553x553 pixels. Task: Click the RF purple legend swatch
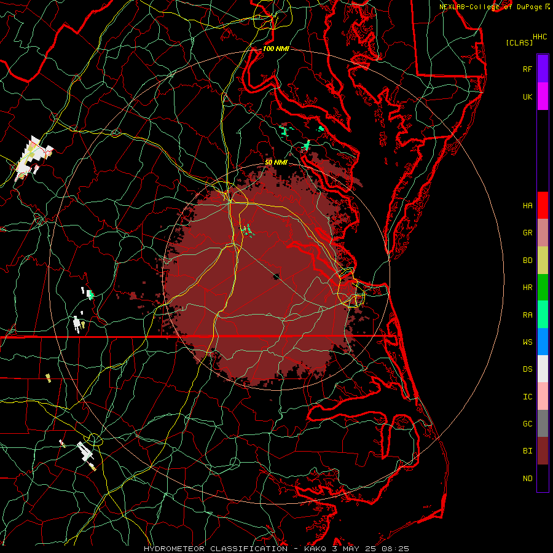click(x=543, y=69)
